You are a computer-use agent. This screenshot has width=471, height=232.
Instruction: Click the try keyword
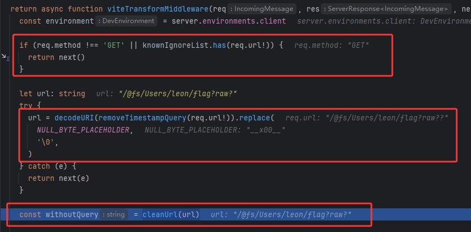coord(26,106)
